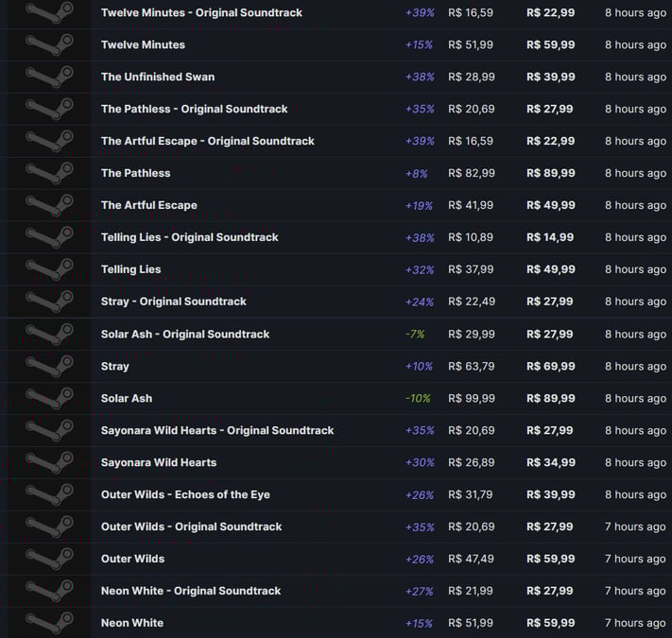Click the +8% change in The Pathless row
The width and height of the screenshot is (672, 638).
pyautogui.click(x=416, y=174)
